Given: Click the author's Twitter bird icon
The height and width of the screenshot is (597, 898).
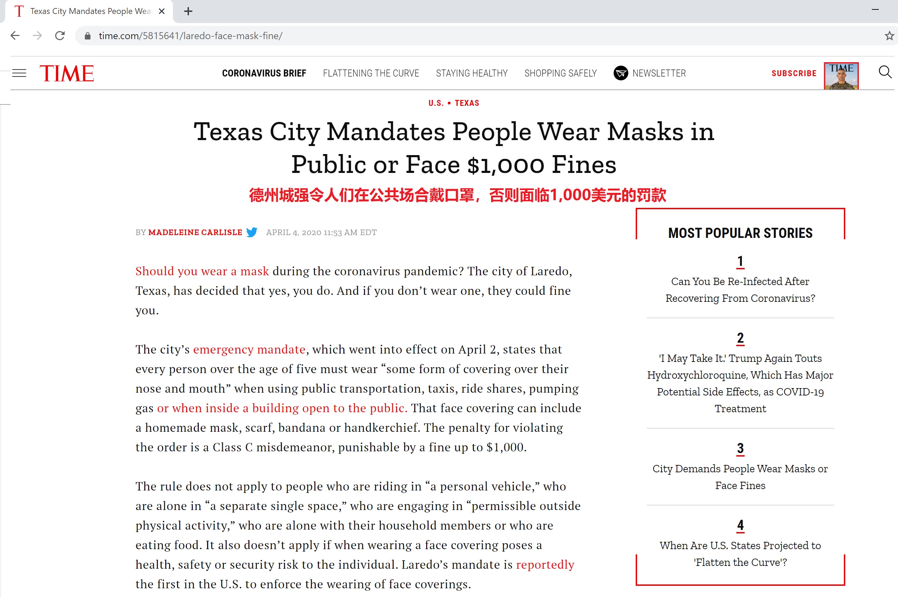Looking at the screenshot, I should [x=251, y=232].
